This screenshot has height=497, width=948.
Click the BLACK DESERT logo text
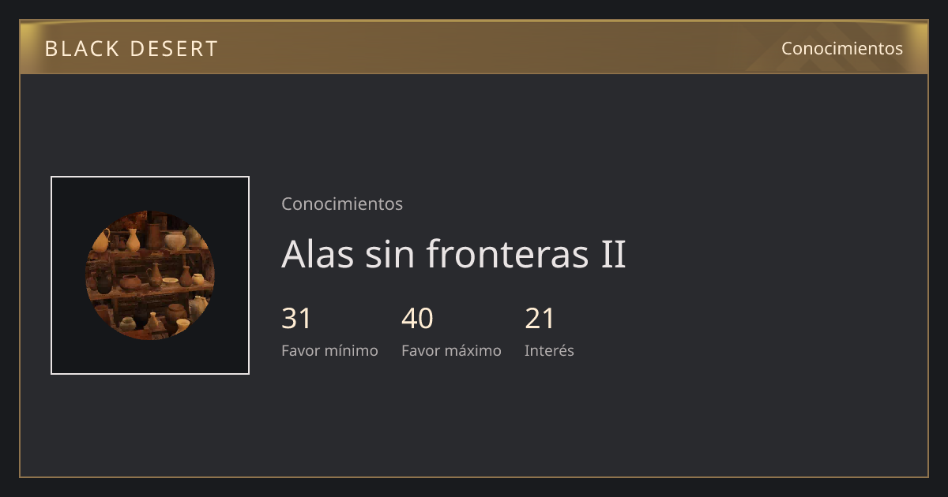coord(131,49)
